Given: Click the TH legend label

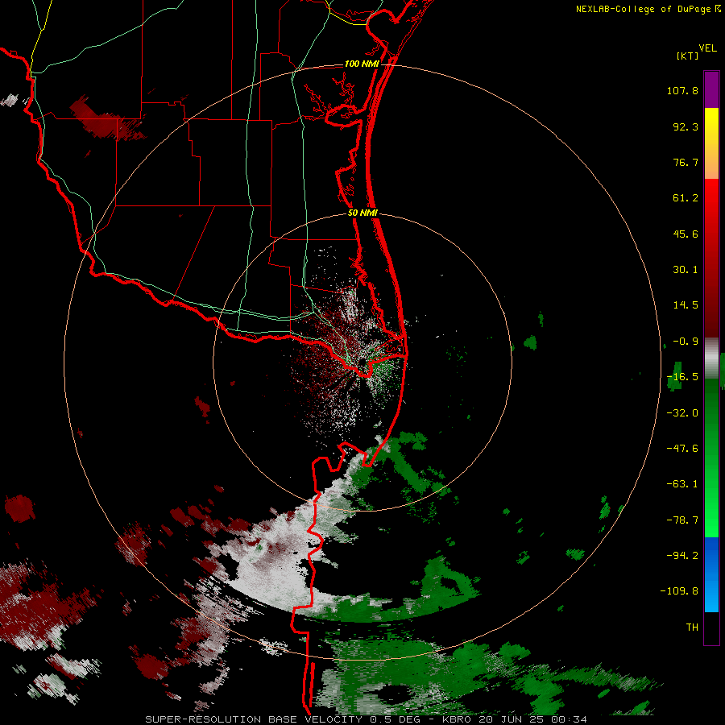Looking at the screenshot, I should tap(692, 628).
